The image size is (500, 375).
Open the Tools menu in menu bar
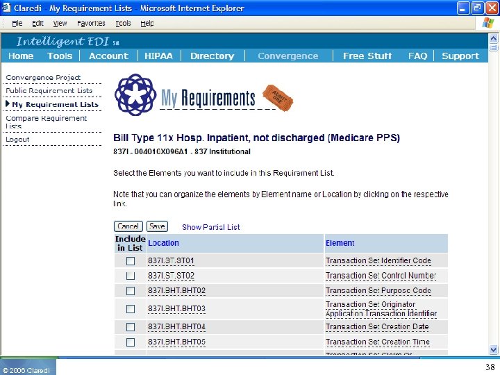click(x=123, y=24)
